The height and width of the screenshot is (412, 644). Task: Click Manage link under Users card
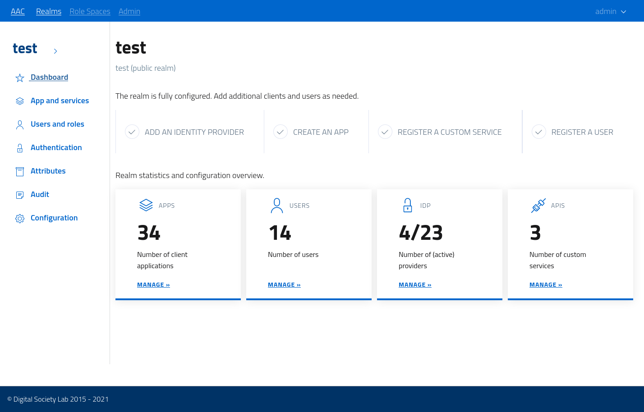[284, 284]
